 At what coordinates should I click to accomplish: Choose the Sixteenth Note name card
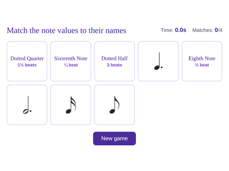click(x=71, y=61)
